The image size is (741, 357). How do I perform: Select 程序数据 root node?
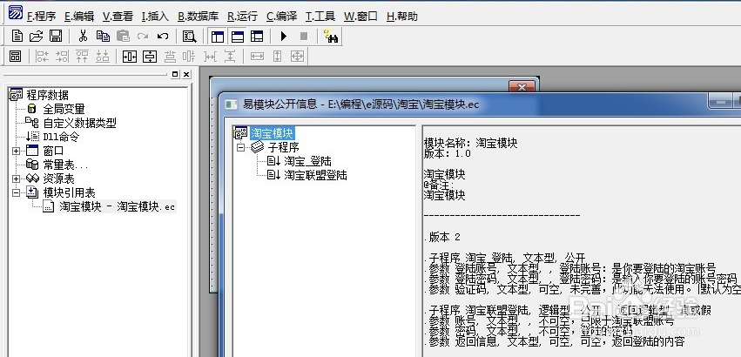[47, 95]
